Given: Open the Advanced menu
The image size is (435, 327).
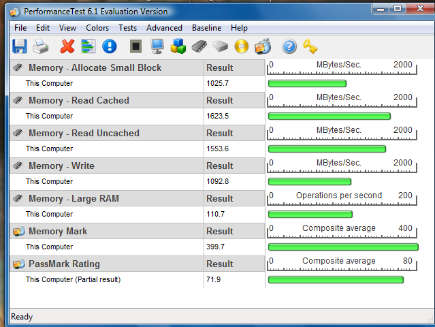Looking at the screenshot, I should click(164, 28).
